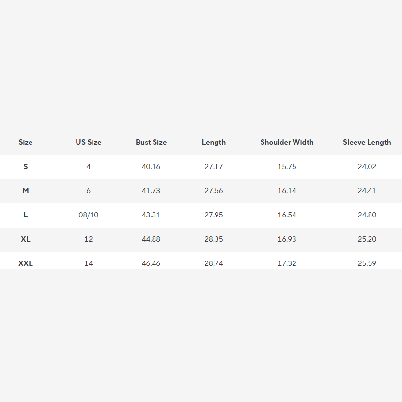Select shoulder width value 15.75
Viewport: 402px width, 402px height.
(x=287, y=167)
